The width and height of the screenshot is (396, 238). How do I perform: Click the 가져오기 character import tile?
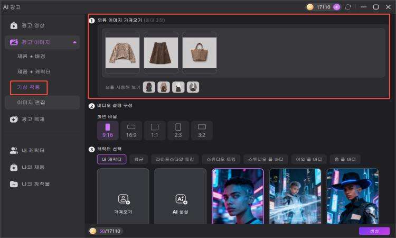[123, 196]
